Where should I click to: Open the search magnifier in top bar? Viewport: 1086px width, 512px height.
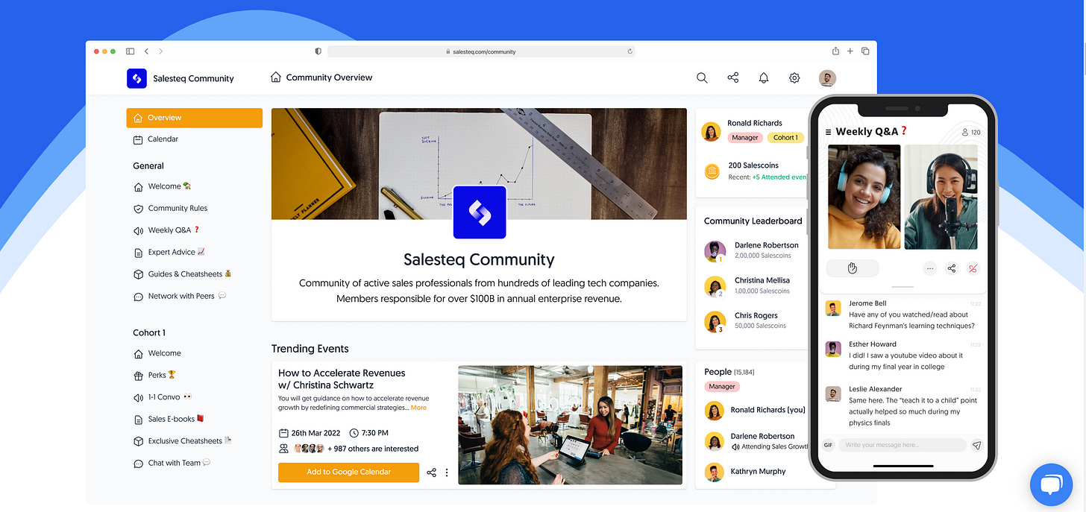(x=702, y=78)
